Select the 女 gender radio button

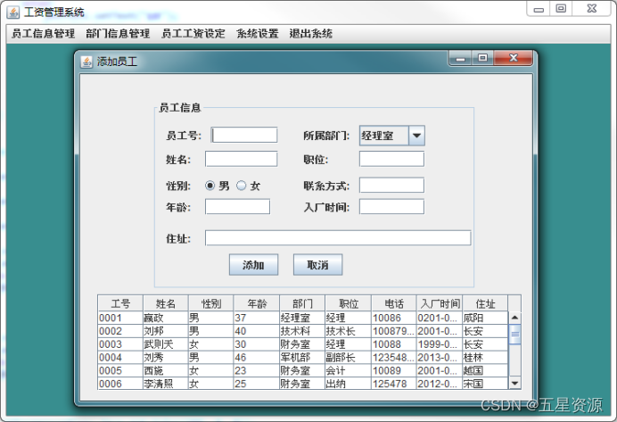coord(242,186)
